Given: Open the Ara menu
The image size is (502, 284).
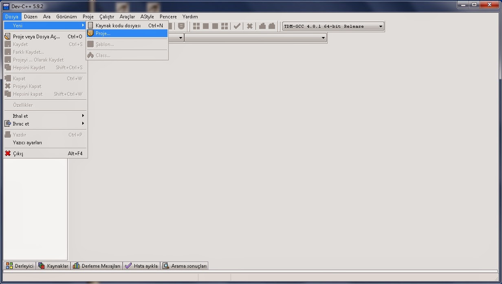Looking at the screenshot, I should tap(47, 17).
